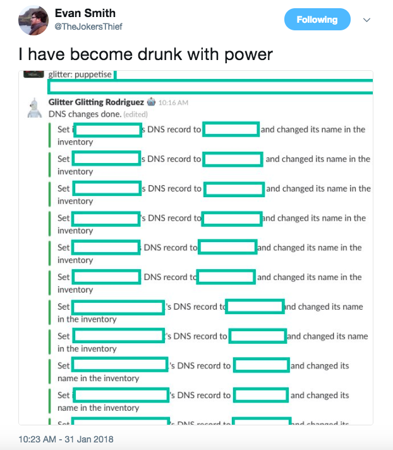
Task: Click the tweet timestamp 10:23 AM - 31 Jan 2018
Action: 66,439
